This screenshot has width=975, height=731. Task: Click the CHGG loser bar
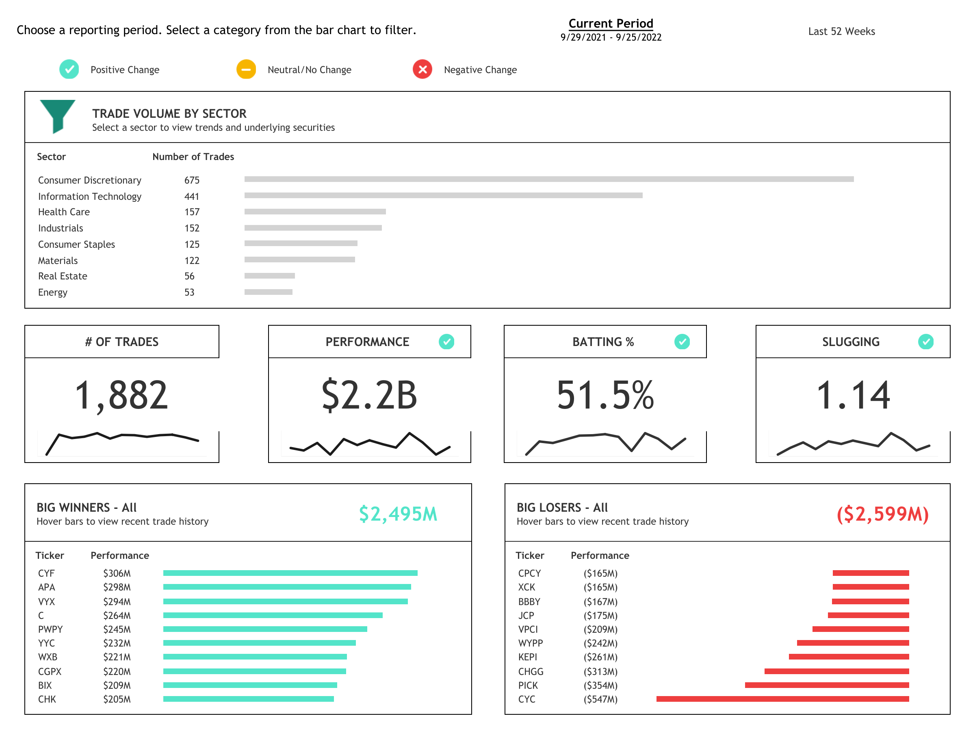(x=836, y=672)
